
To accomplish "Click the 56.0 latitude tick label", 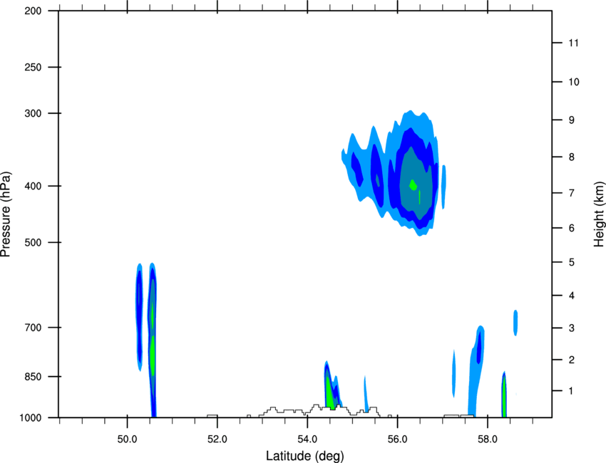I will coord(397,439).
